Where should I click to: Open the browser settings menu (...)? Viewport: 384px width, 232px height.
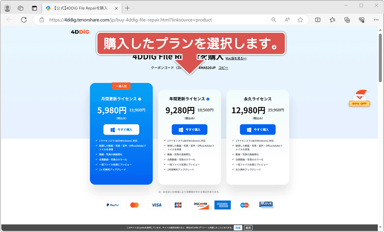pos(376,20)
